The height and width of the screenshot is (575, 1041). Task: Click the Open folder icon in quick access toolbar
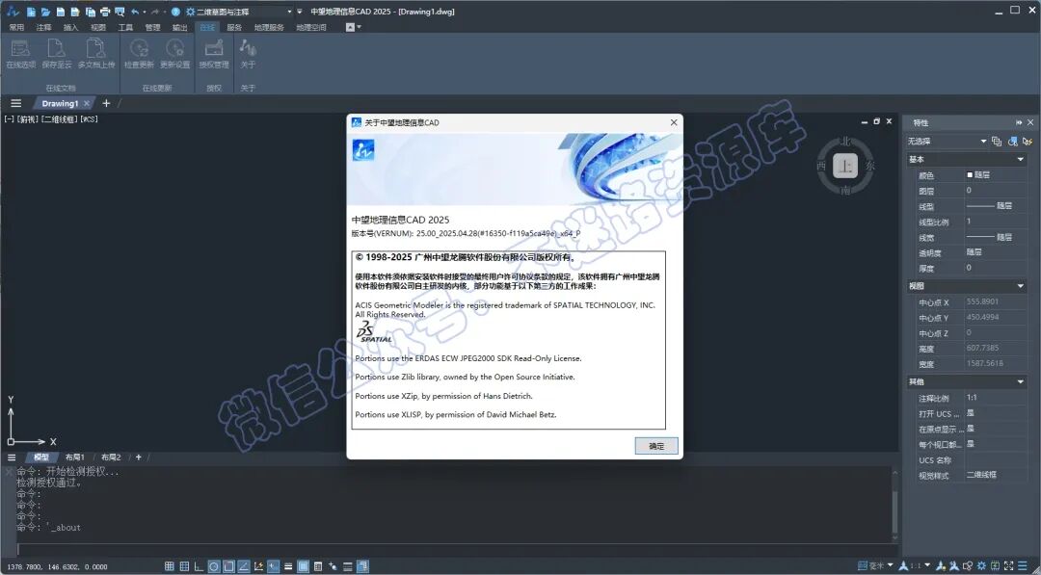46,12
